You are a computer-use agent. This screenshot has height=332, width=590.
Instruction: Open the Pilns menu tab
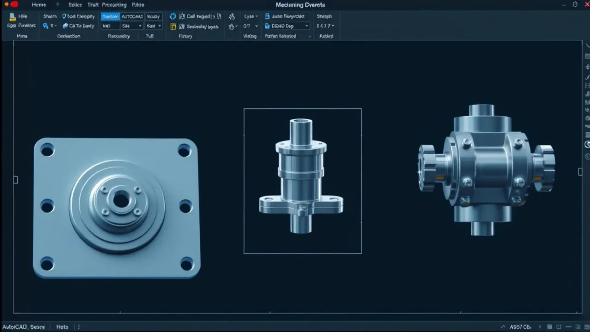click(138, 5)
